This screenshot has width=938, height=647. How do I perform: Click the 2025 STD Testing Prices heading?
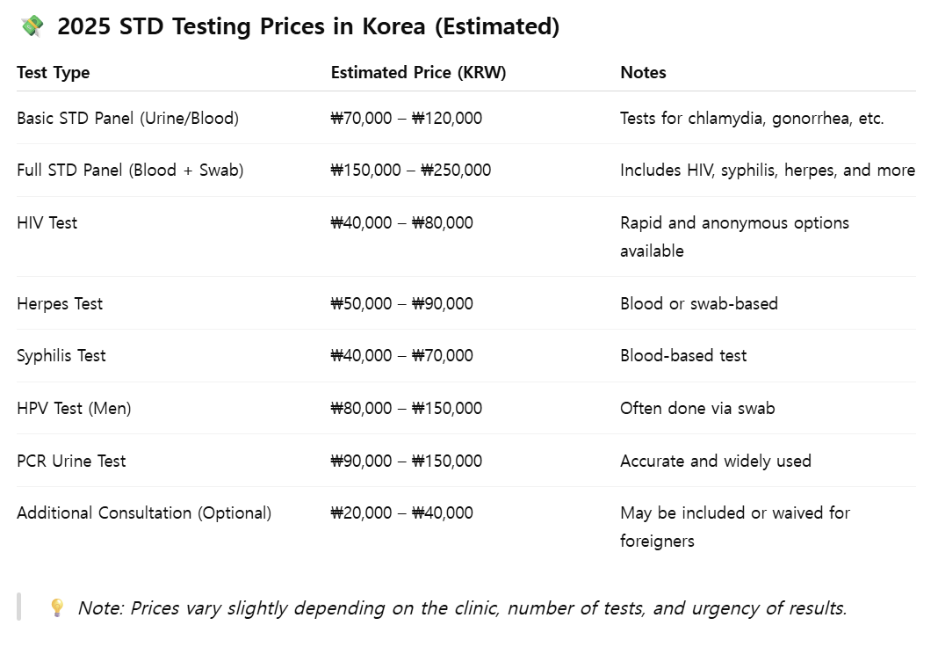pyautogui.click(x=308, y=26)
